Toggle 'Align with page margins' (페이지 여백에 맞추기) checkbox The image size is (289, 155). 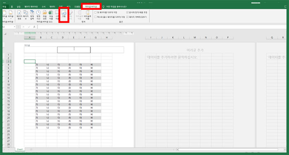point(128,17)
